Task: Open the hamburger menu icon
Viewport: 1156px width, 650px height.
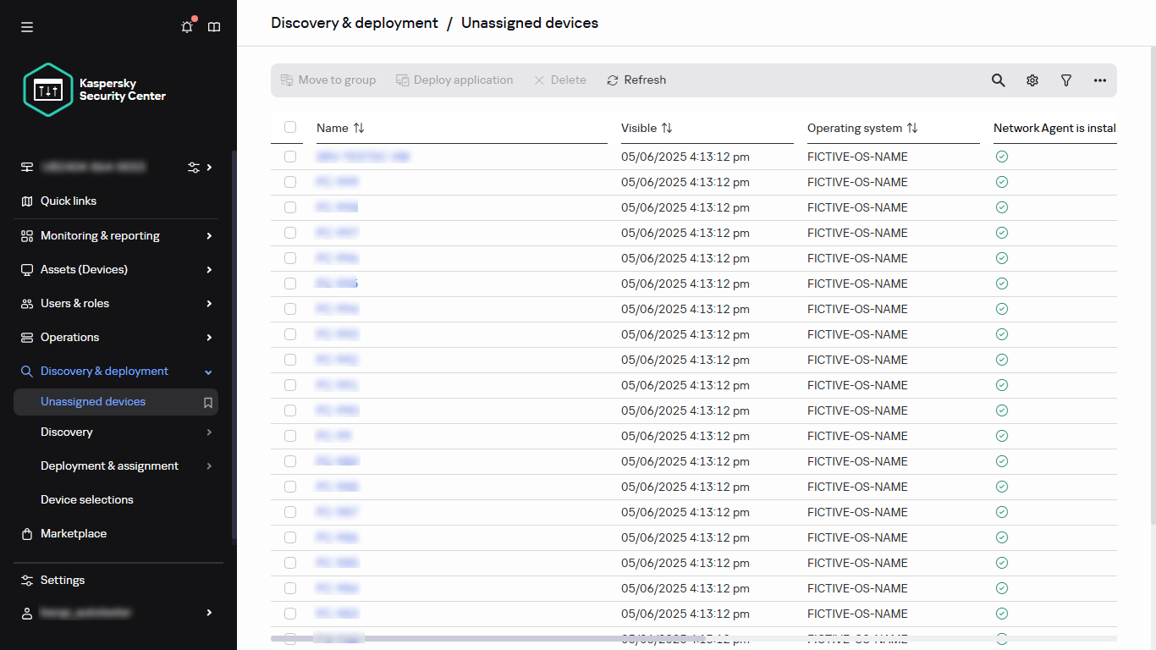Action: pos(26,26)
